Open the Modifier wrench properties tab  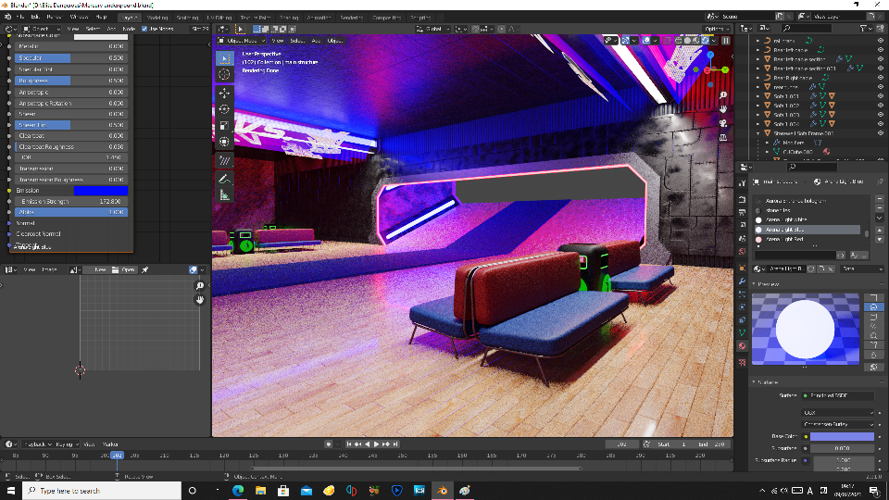[x=742, y=281]
